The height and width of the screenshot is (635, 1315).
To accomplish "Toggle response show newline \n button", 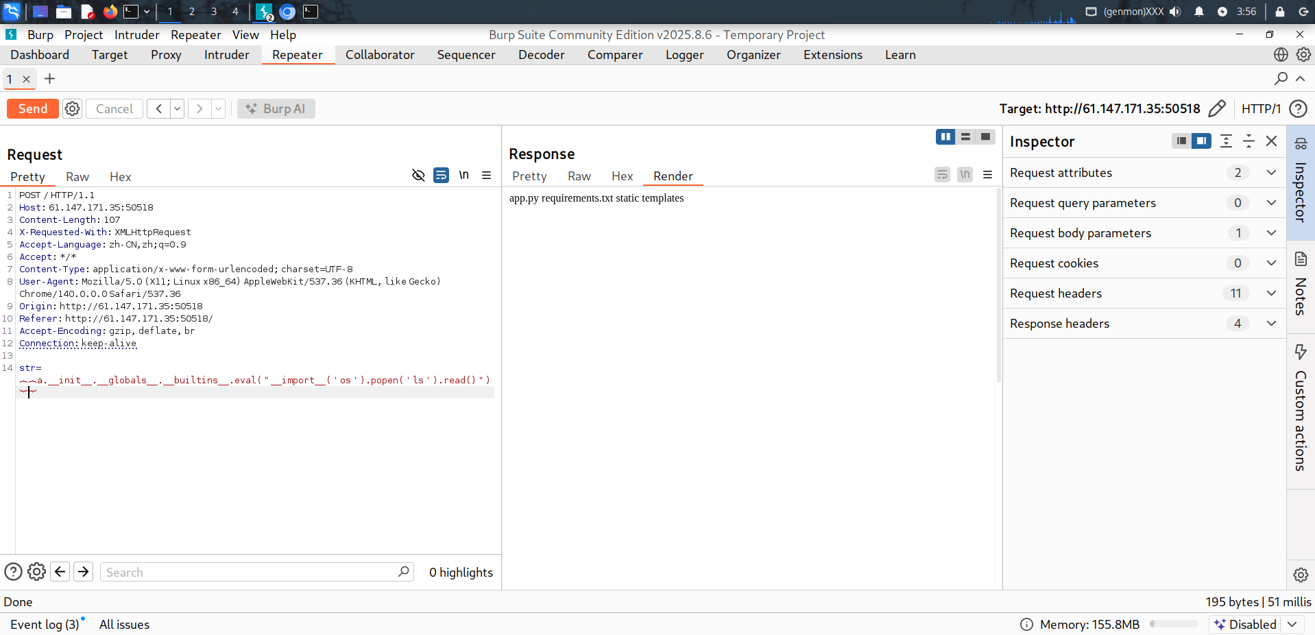I will [965, 174].
